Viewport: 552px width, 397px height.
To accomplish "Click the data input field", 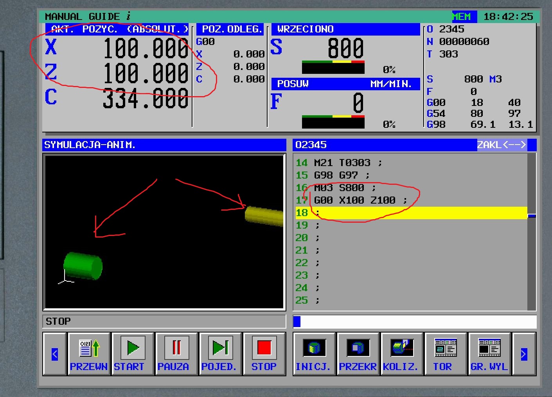I will pos(415,322).
